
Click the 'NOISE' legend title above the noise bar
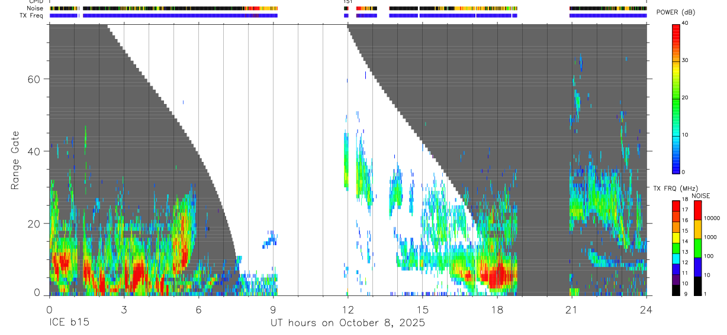coord(701,196)
